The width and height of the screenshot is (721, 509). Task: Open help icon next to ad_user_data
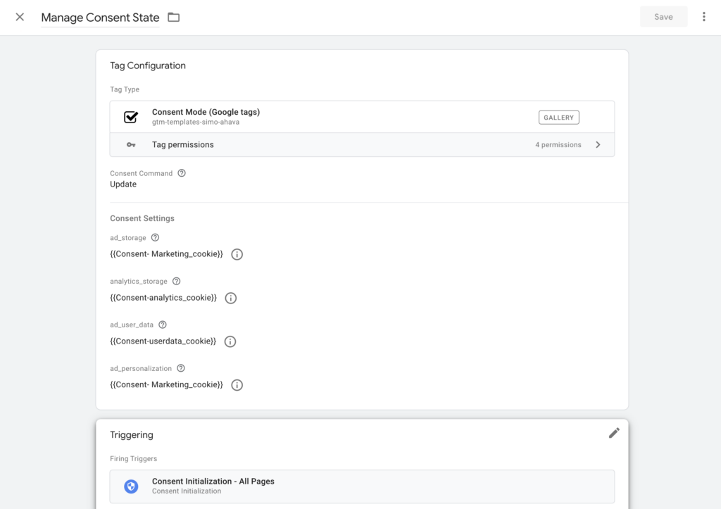coord(163,325)
